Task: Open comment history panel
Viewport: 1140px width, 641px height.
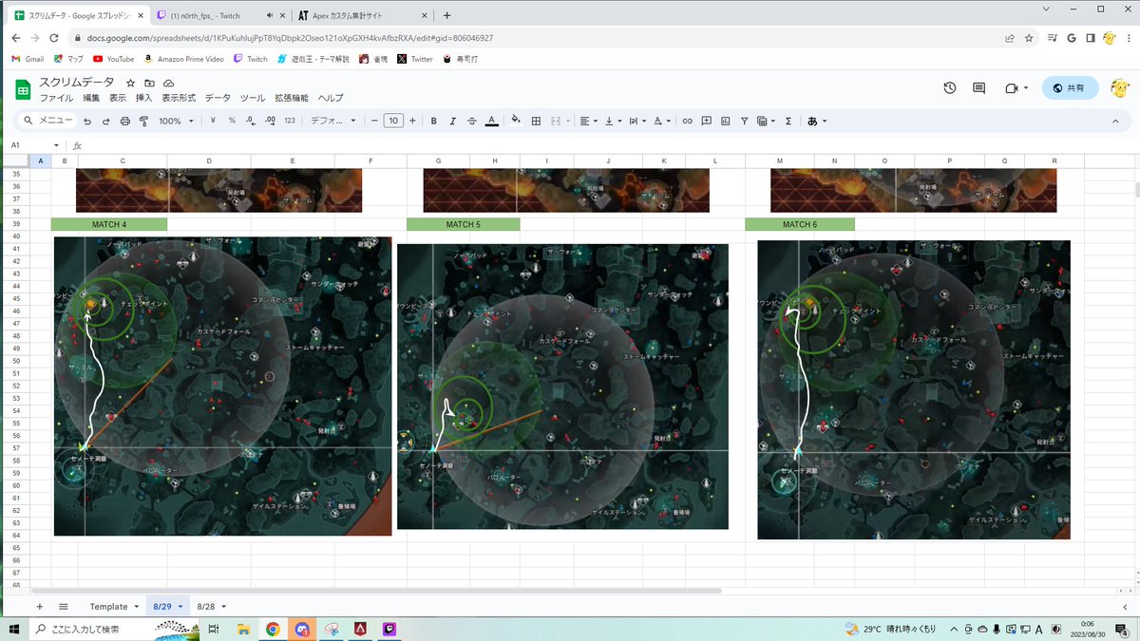Action: 979,88
